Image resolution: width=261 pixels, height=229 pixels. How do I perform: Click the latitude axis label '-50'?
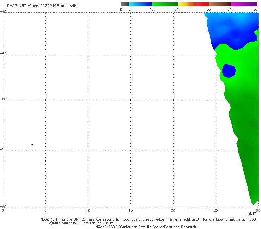pyautogui.click(x=3, y=99)
